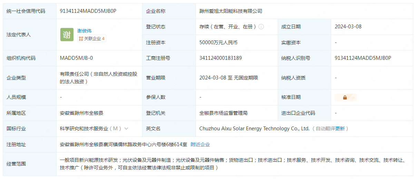Viewport: 415px width, 179px height.
Task: Click the registered address in 襄河镇儒林路
Action: (x=123, y=144)
